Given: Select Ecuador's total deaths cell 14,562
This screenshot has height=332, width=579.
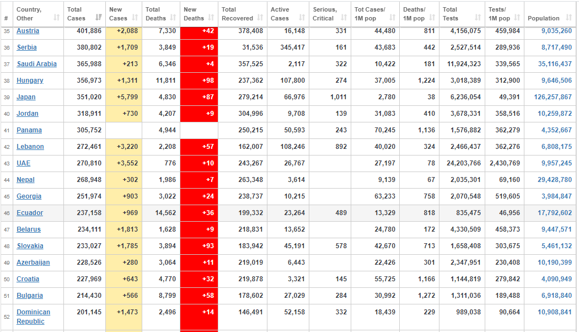Looking at the screenshot, I should point(161,213).
